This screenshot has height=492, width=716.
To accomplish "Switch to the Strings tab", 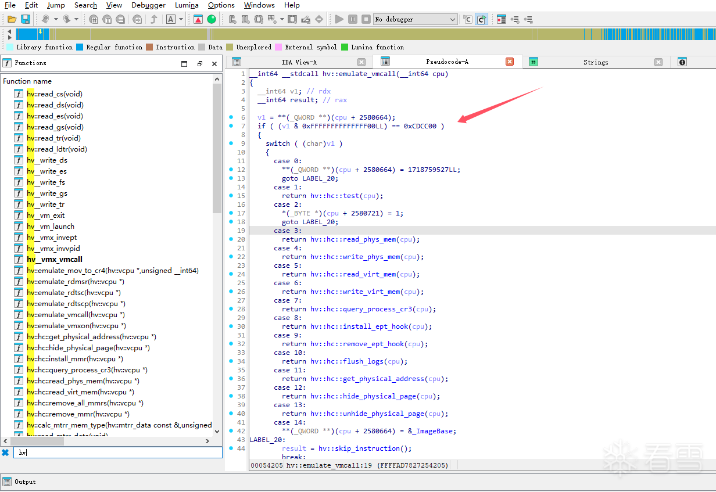I will click(595, 62).
